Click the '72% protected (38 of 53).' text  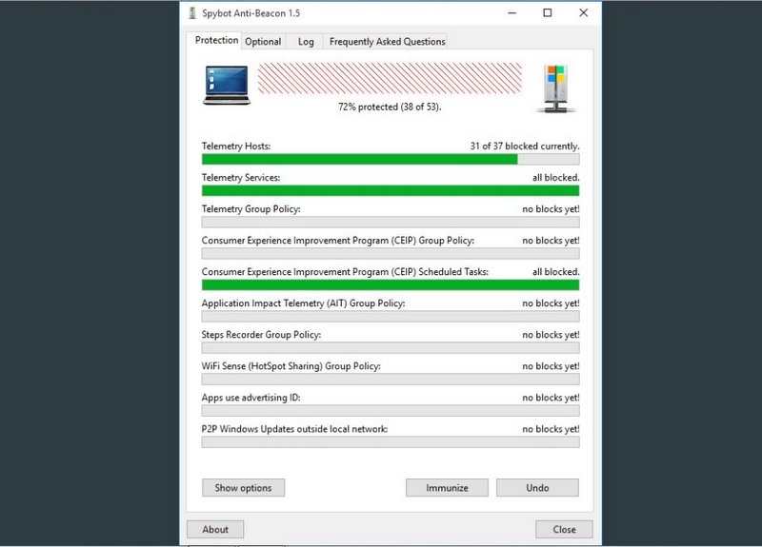(390, 107)
